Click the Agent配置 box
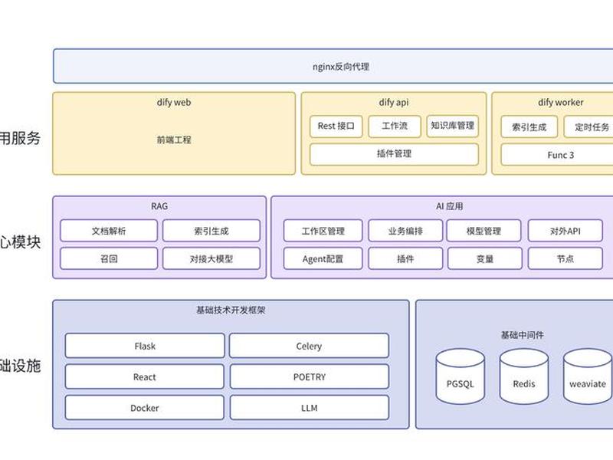The height and width of the screenshot is (460, 613). pos(323,258)
